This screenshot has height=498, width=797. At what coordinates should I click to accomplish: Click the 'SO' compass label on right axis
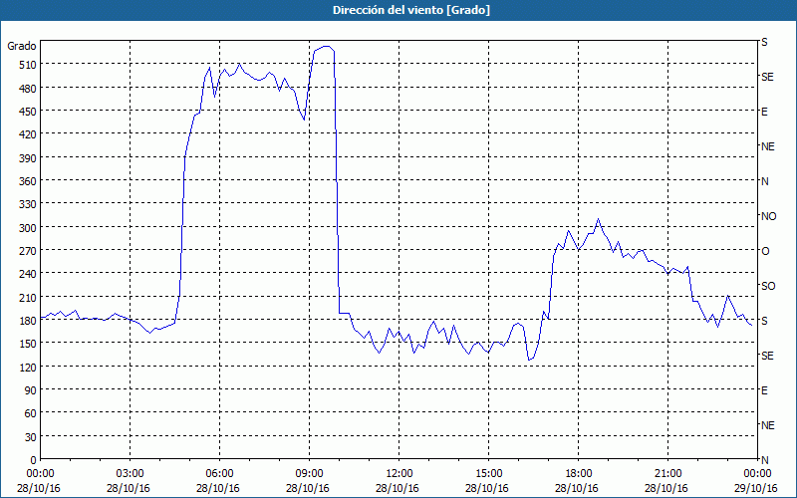768,286
